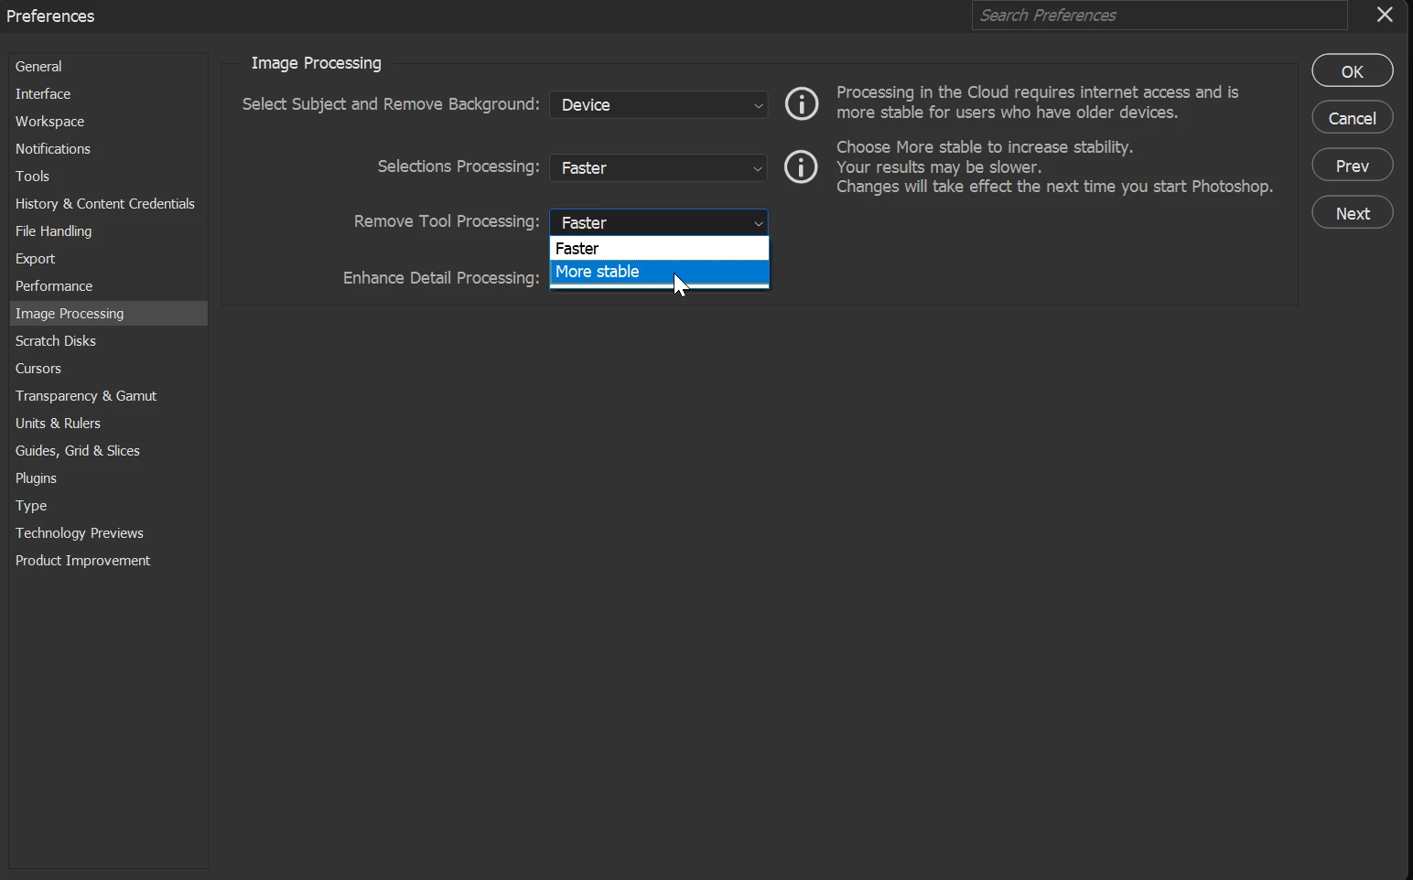Click the Select Subject and Remove Background label
Screen dimensions: 1413x880
(x=391, y=104)
